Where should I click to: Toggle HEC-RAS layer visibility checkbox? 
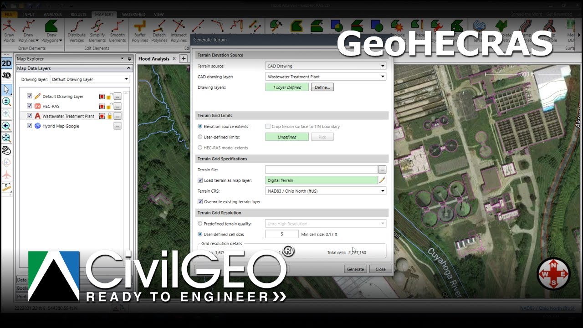[30, 106]
